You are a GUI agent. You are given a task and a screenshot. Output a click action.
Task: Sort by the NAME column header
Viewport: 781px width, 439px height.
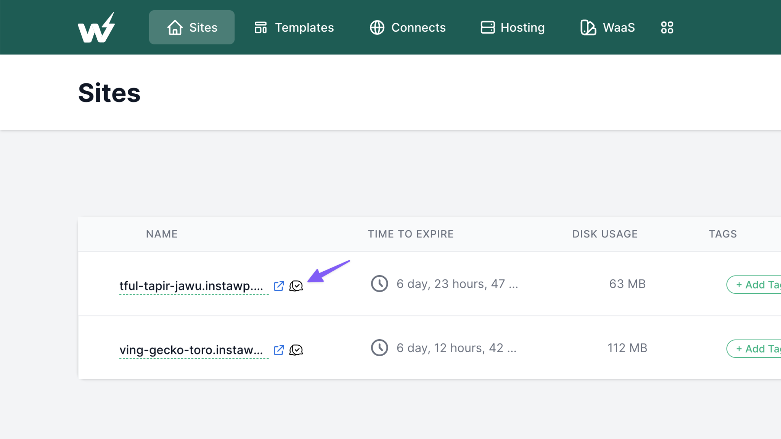[x=162, y=234]
